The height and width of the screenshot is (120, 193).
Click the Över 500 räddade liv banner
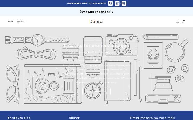[96, 12]
